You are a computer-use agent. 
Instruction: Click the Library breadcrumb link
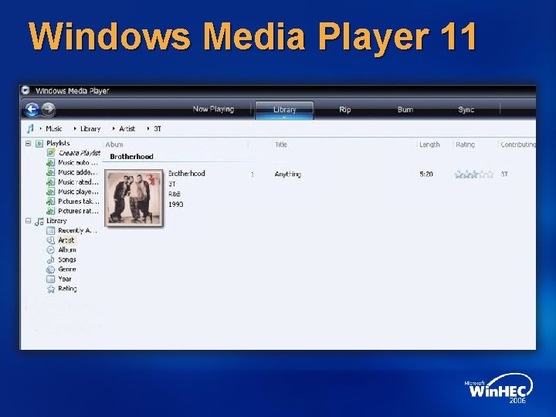pyautogui.click(x=90, y=129)
